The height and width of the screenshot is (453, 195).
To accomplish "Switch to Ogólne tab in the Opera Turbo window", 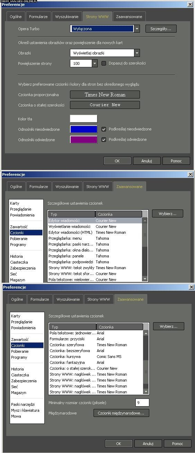I will pyautogui.click(x=16, y=17).
